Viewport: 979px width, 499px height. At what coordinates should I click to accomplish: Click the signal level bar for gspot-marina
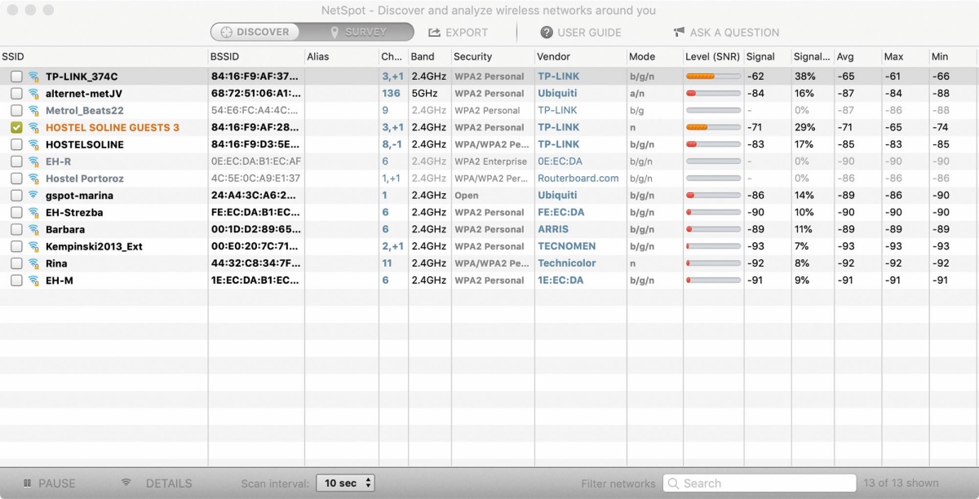point(713,196)
